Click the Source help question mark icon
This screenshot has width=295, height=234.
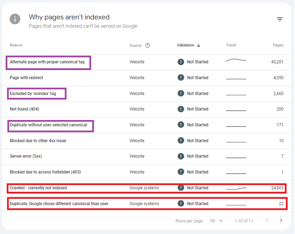point(147,45)
